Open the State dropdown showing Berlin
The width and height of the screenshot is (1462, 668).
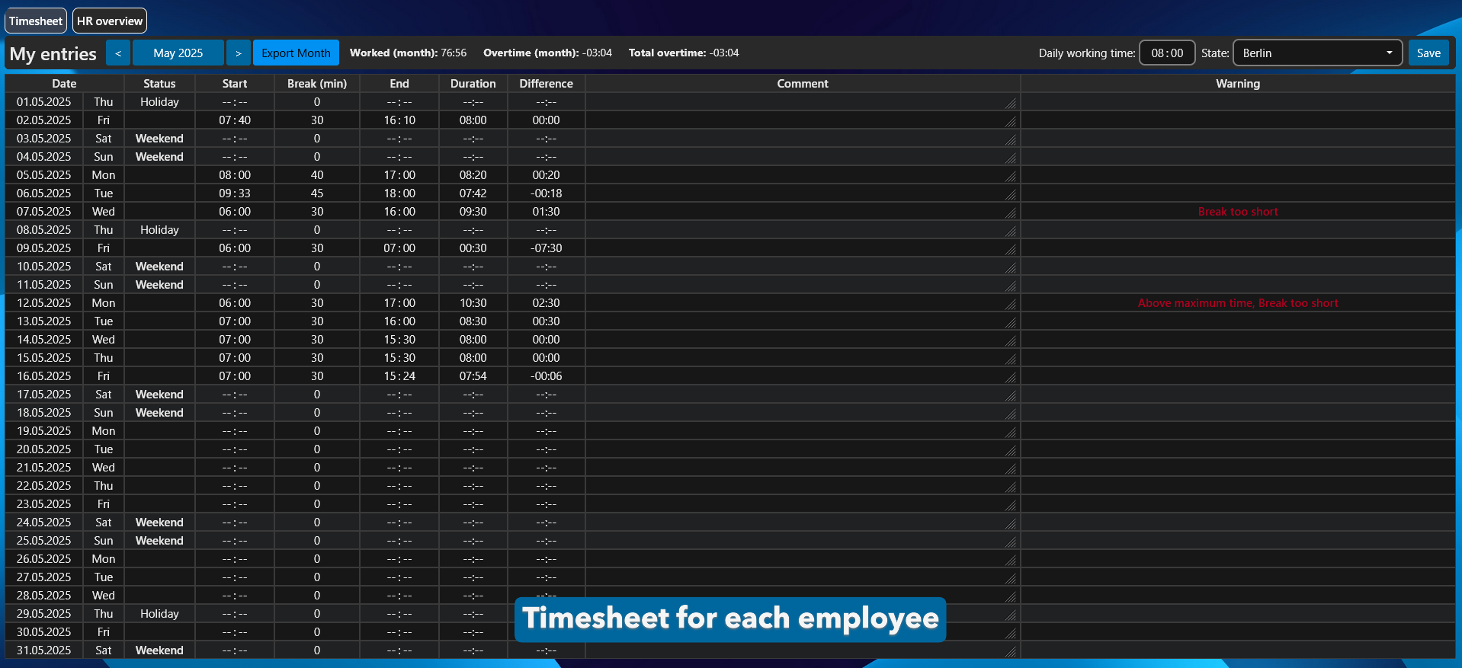coord(1317,53)
